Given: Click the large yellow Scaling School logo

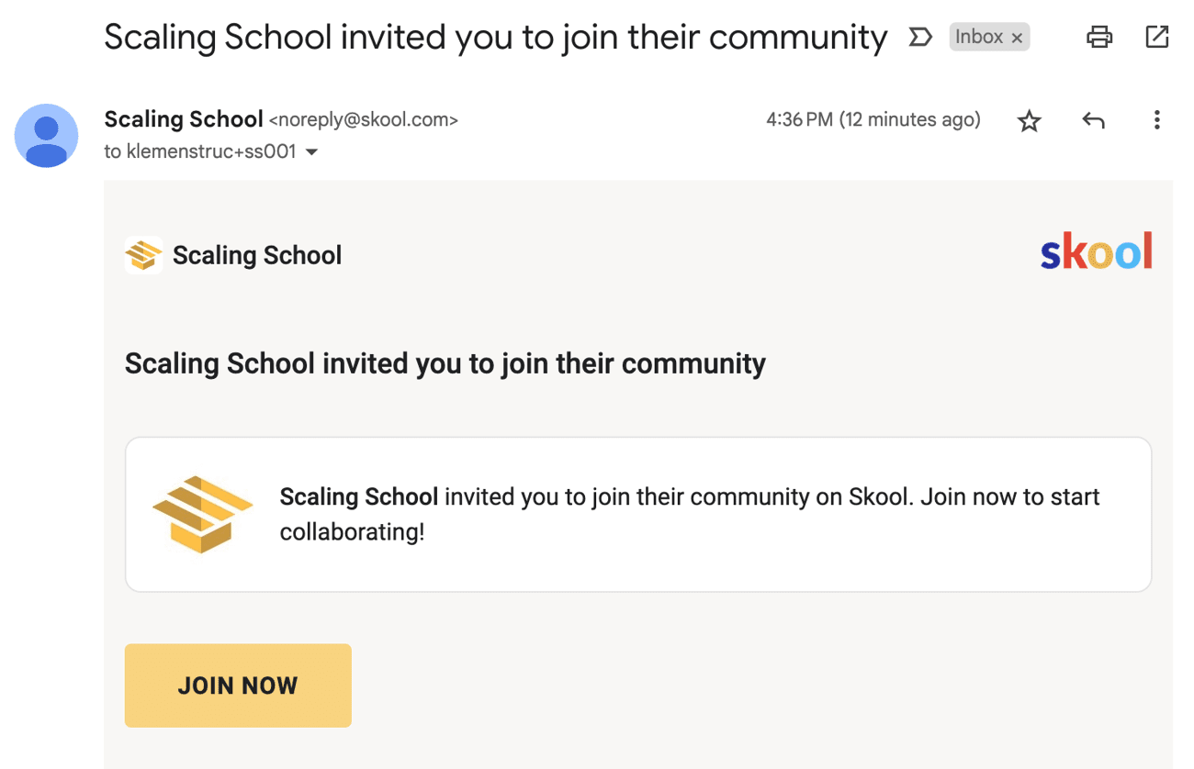Looking at the screenshot, I should point(202,514).
